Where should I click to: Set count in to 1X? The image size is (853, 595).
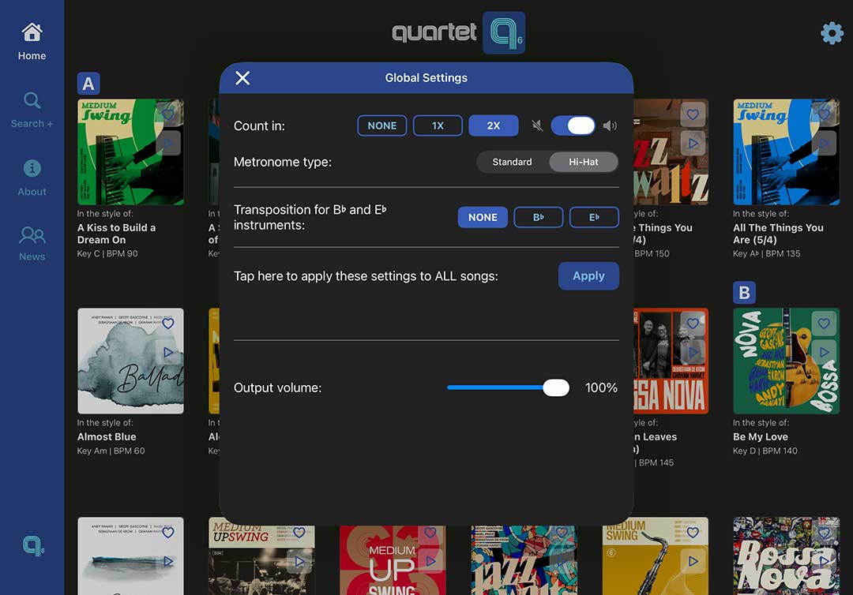point(438,125)
